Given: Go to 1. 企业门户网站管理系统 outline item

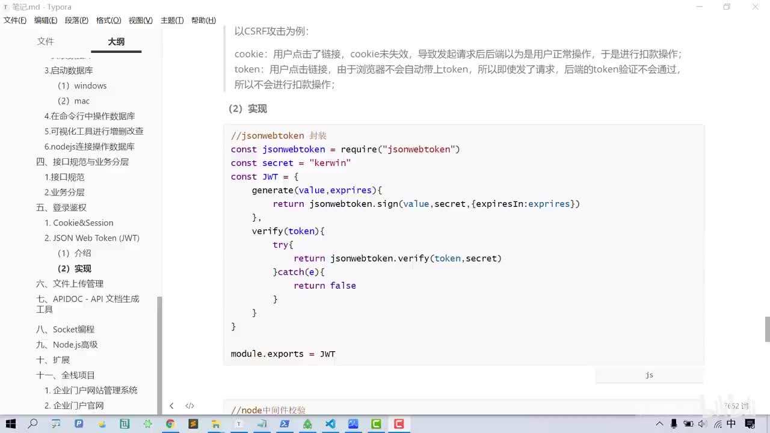Looking at the screenshot, I should 91,390.
